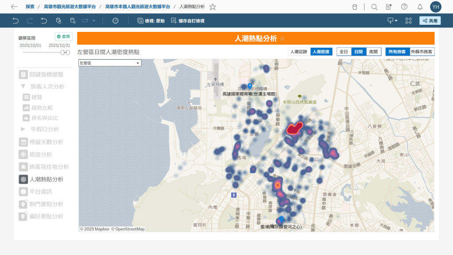This screenshot has height=255, width=453.
Task: Open the 停留天數分析 page
Action: [46, 142]
